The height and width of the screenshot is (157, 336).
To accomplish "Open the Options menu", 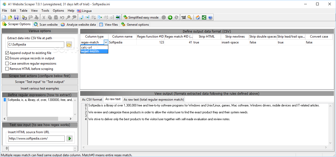I will 58,11.
